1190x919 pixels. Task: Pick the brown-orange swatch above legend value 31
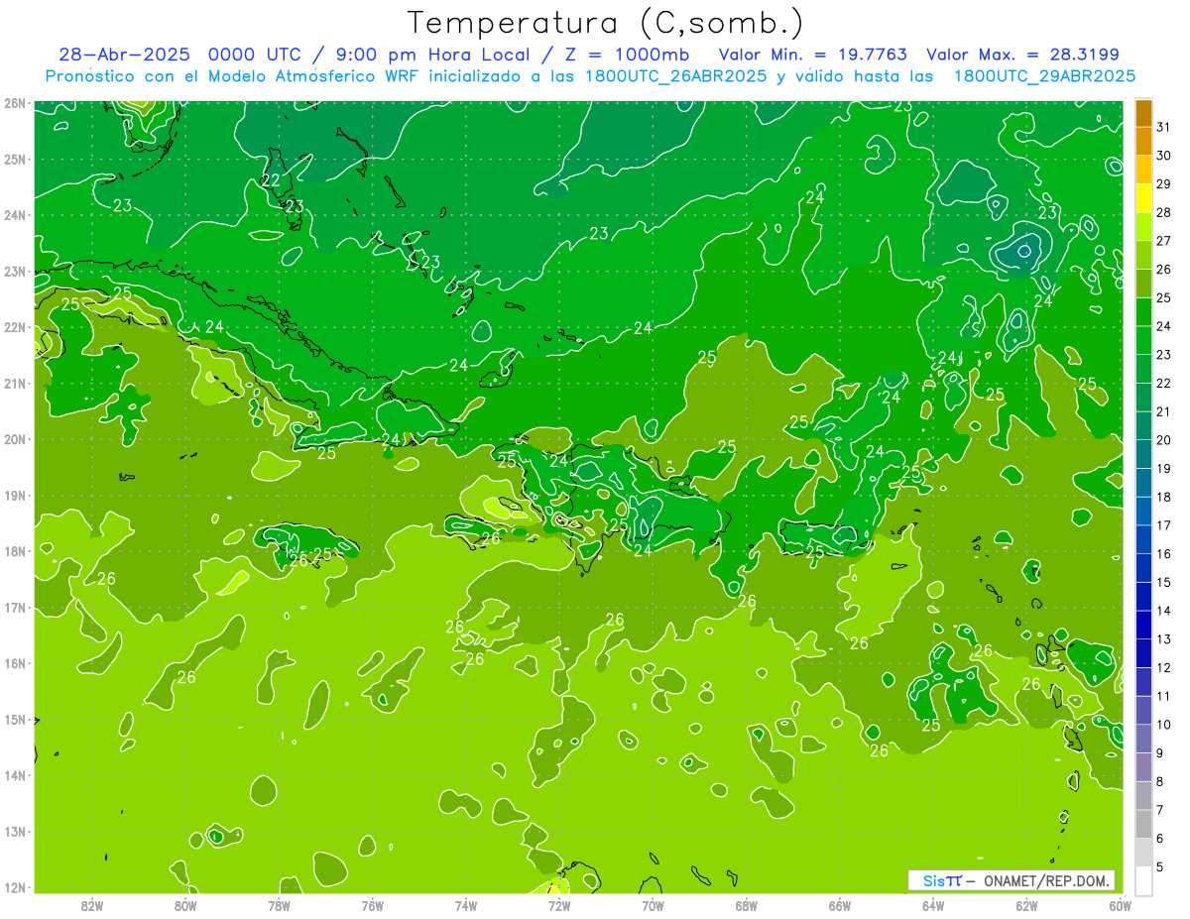coord(1143,113)
